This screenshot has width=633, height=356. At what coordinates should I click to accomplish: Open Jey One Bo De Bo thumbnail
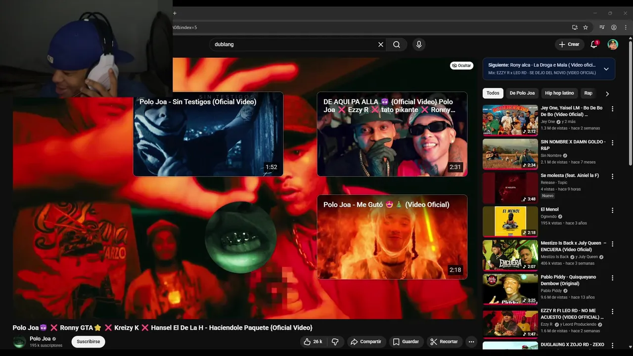click(510, 120)
